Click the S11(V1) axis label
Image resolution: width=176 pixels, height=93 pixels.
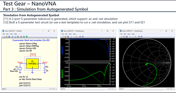pyautogui.click(x=62, y=74)
